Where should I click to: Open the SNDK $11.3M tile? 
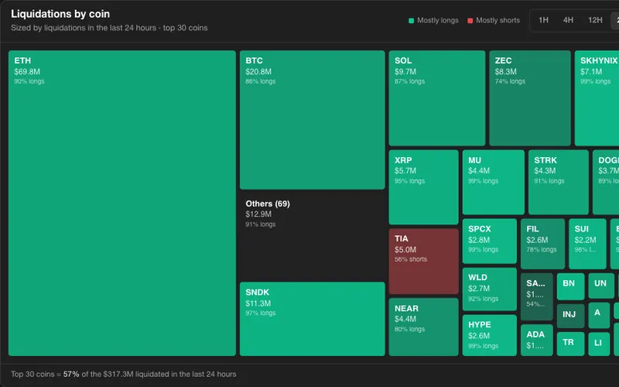pyautogui.click(x=313, y=319)
